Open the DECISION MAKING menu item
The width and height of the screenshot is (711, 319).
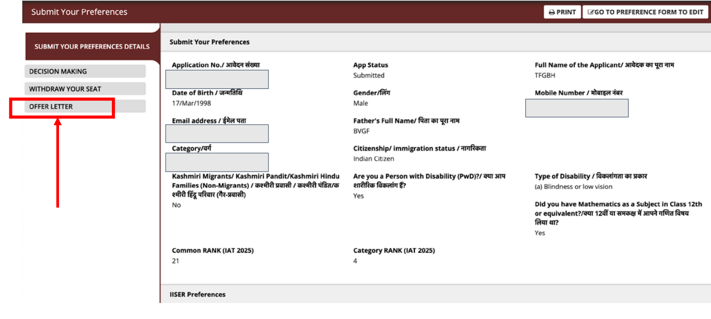click(85, 71)
